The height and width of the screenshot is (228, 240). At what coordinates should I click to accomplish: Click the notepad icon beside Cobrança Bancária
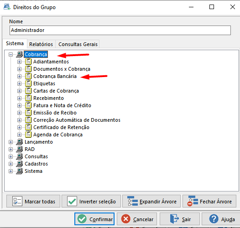click(28, 76)
